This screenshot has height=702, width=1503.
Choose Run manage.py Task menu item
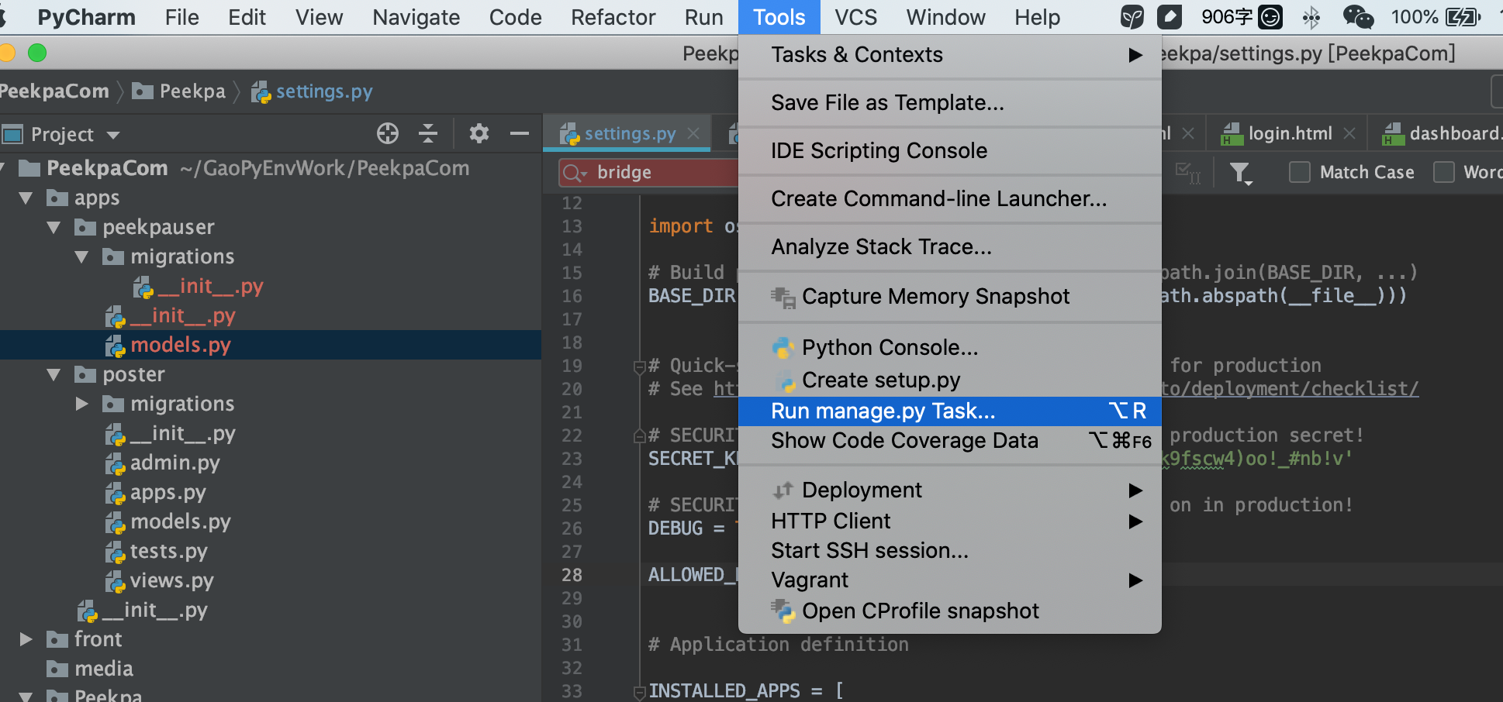(x=883, y=411)
